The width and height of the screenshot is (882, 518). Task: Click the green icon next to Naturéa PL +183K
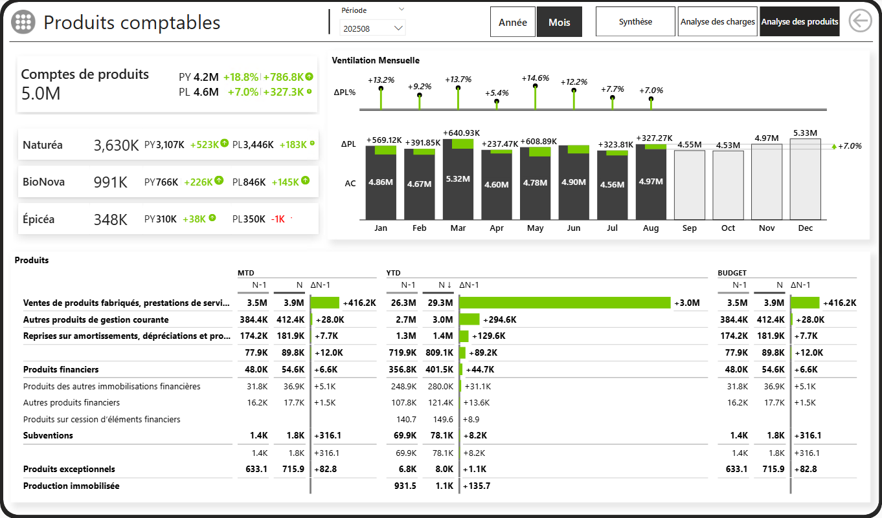(x=311, y=144)
